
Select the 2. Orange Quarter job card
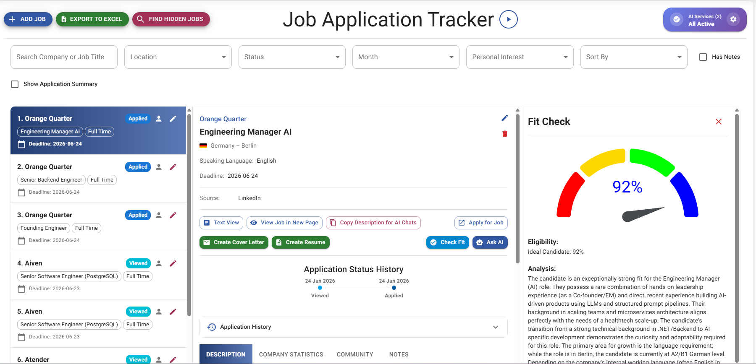pos(98,179)
